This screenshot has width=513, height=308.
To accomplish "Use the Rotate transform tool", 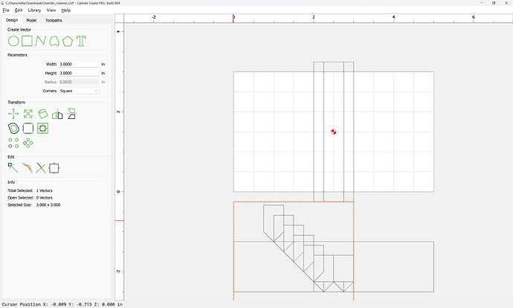I will click(x=42, y=114).
